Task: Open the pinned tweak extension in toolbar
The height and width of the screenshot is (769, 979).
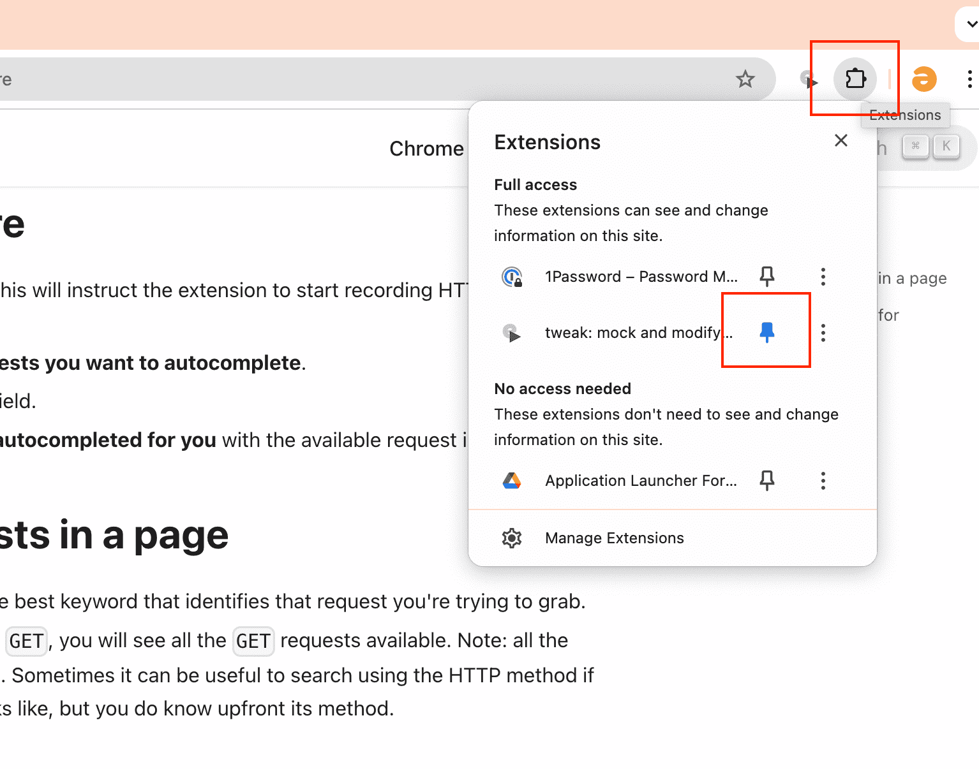Action: [809, 80]
